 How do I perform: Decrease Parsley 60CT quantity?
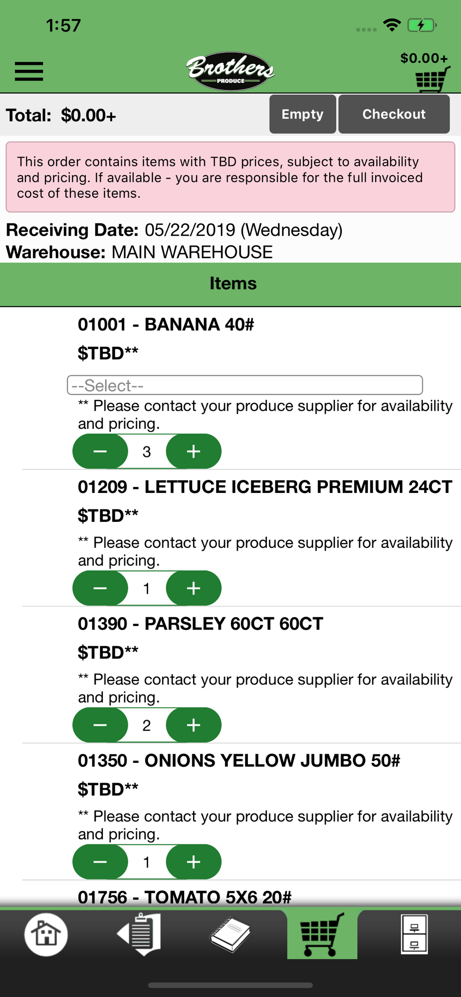pyautogui.click(x=100, y=725)
